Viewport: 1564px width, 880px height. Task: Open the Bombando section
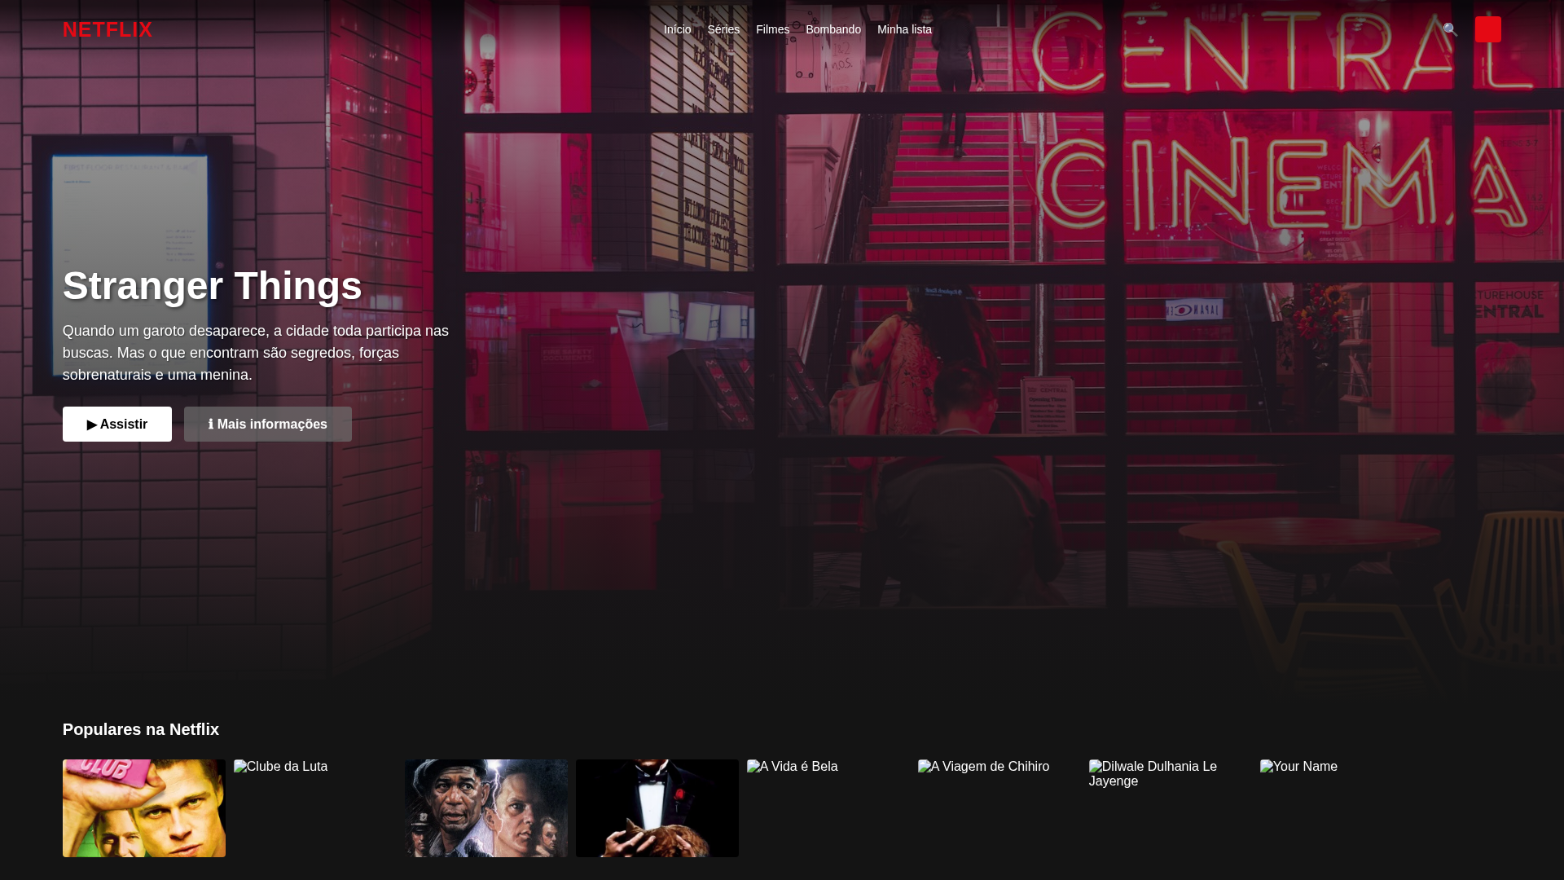(833, 29)
